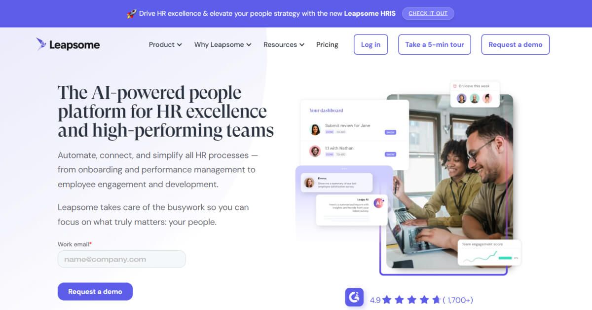Click the star rating icons

411,300
